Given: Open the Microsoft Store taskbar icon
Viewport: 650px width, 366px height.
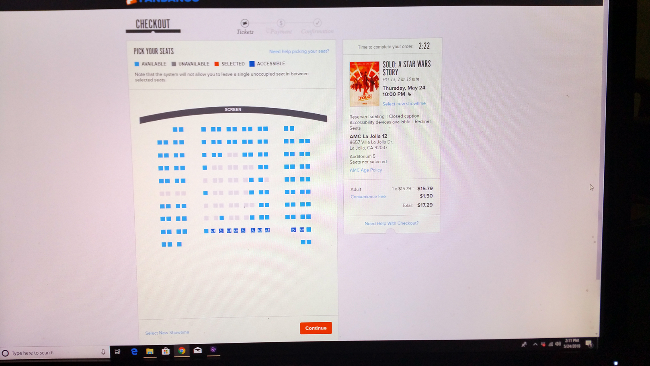Looking at the screenshot, I should coord(166,351).
